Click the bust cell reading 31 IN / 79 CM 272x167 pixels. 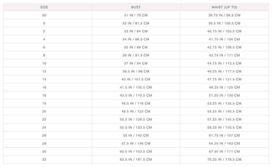pyautogui.click(x=136, y=15)
